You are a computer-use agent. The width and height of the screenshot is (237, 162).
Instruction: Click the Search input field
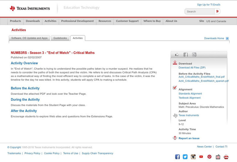point(199,12)
